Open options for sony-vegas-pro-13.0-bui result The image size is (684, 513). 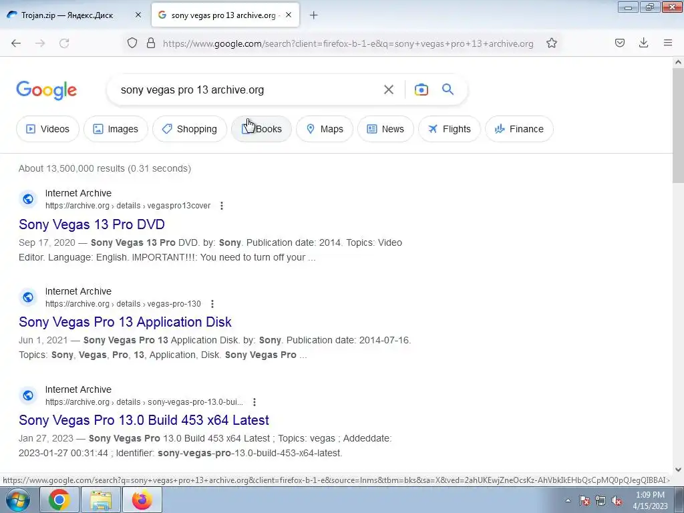point(254,402)
